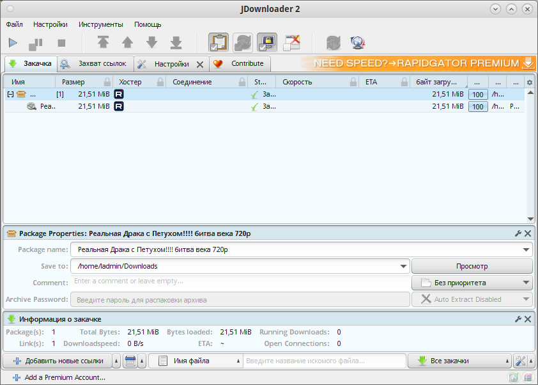Image resolution: width=538 pixels, height=385 pixels.
Task: Click the Rapidgator Premium banner
Action: 418,63
